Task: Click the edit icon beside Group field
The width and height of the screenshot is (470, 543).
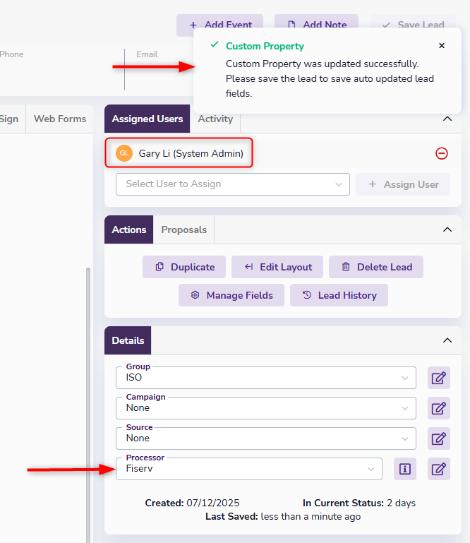Action: [x=438, y=378]
